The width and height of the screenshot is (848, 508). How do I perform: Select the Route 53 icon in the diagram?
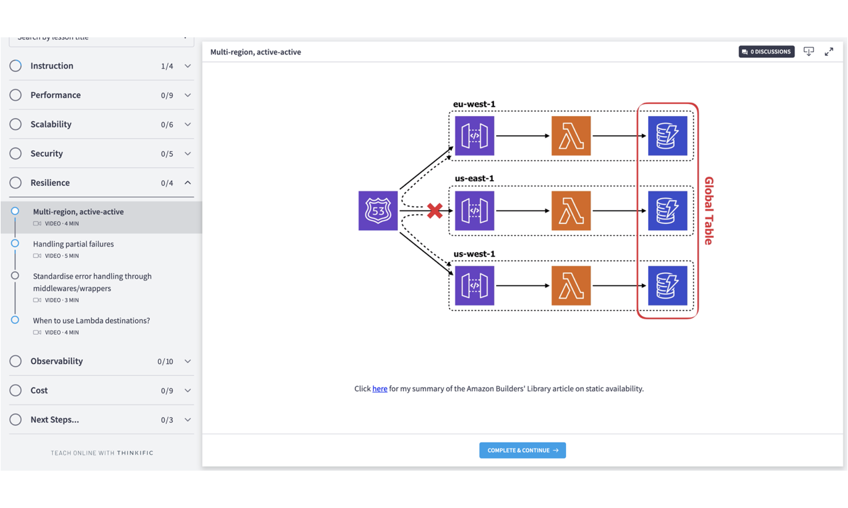(x=377, y=211)
